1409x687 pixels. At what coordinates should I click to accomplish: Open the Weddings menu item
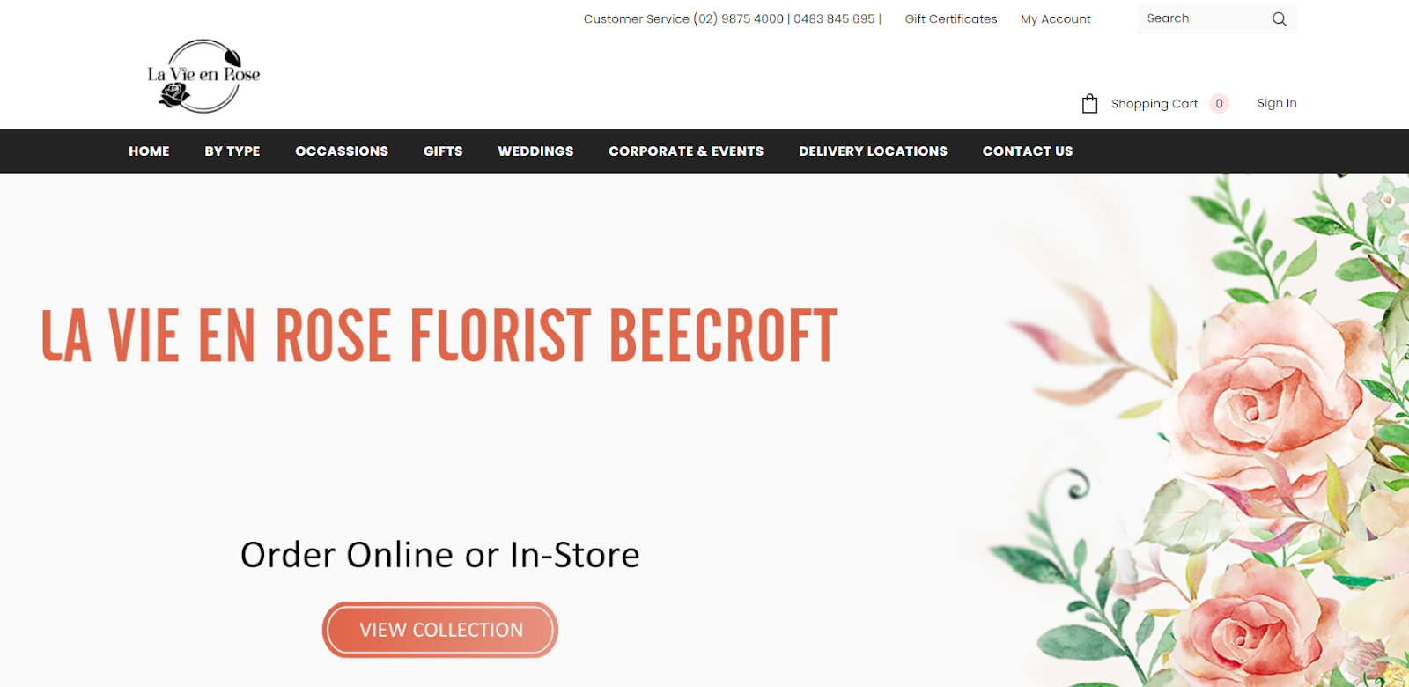[x=535, y=151]
